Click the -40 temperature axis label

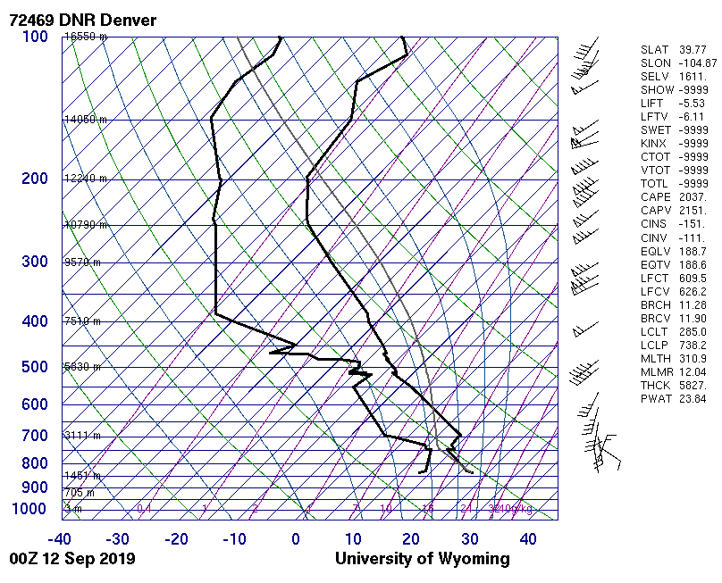coord(59,539)
